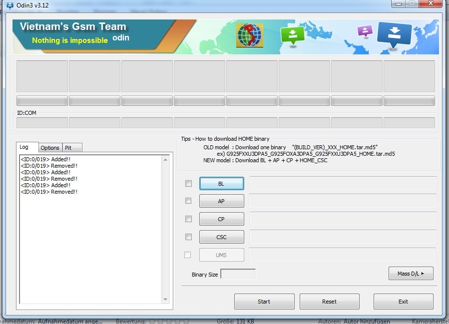Exit Odin with the Exit button
This screenshot has height=324, width=449.
point(403,302)
